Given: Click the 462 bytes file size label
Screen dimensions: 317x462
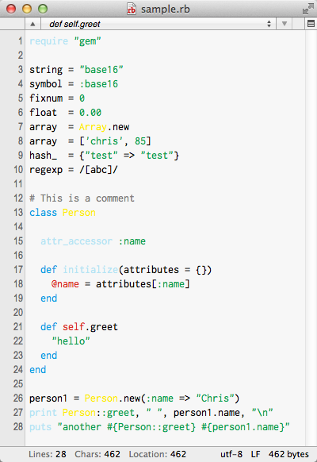Looking at the screenshot, I should 288,454.
